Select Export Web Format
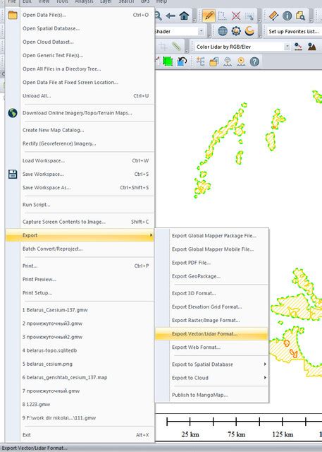The image size is (322, 452). pos(212,347)
